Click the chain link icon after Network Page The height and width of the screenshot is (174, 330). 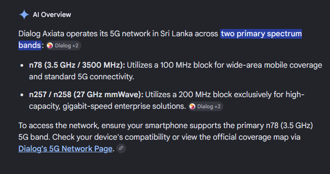click(x=121, y=148)
